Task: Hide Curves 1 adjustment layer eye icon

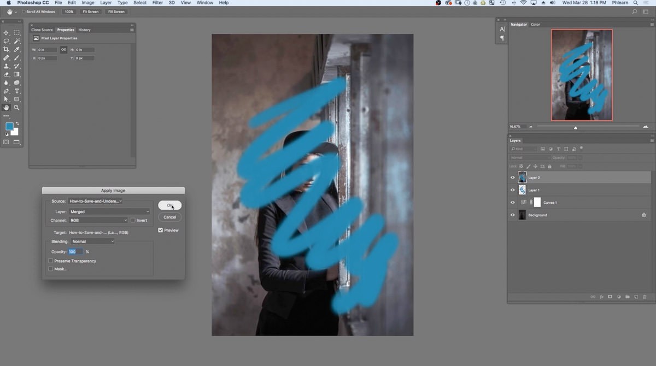Action: pyautogui.click(x=513, y=203)
